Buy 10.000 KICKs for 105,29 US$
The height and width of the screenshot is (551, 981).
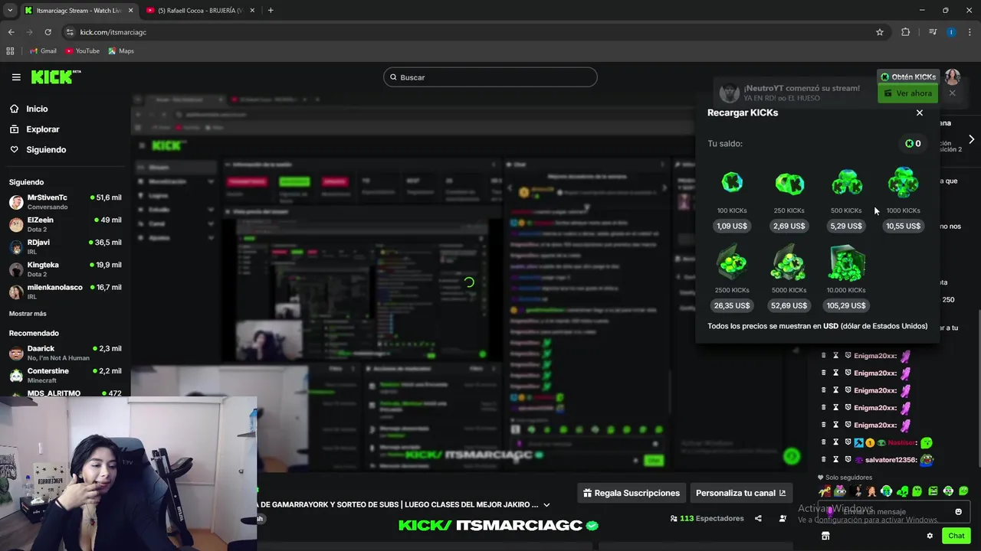tap(846, 305)
